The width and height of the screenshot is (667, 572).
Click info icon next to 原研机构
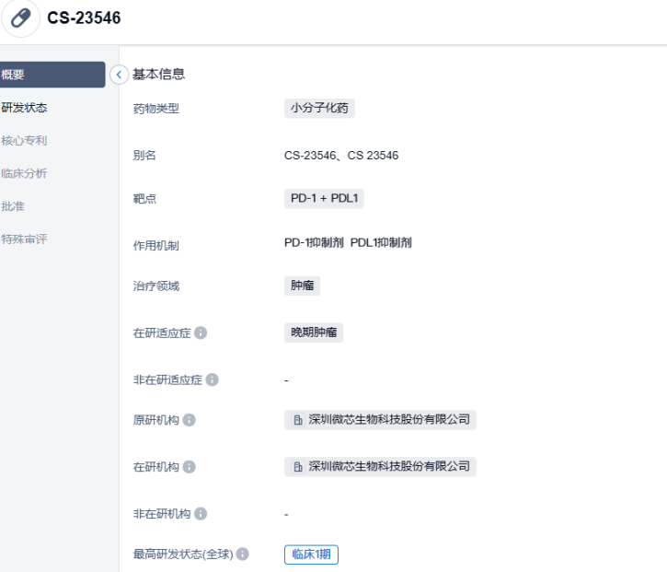(x=190, y=420)
